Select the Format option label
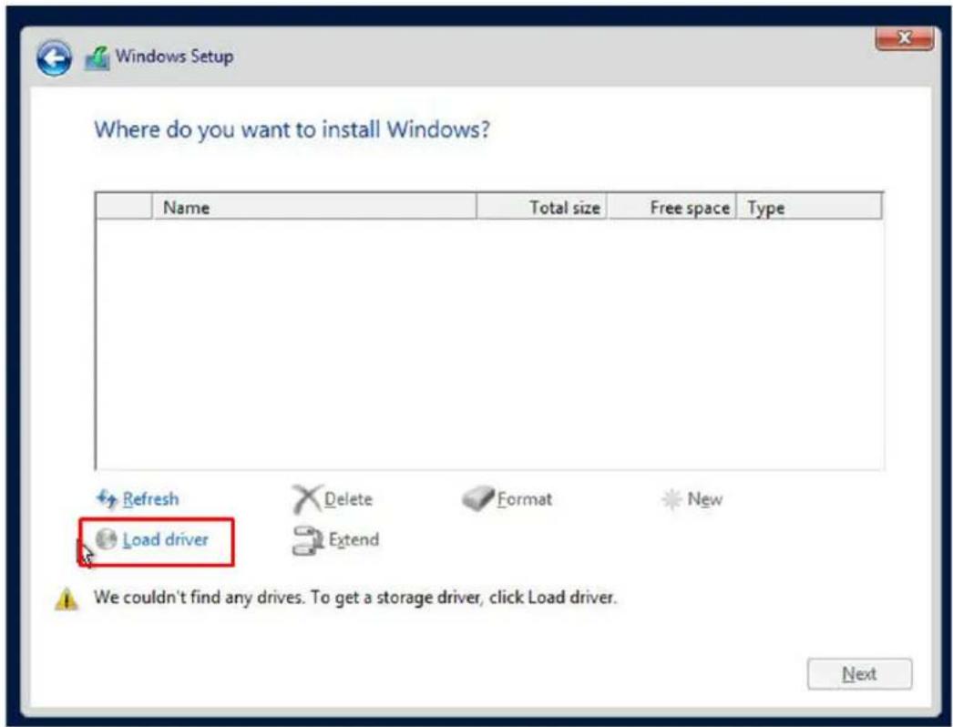Screen dimensions: 953x727 coord(525,499)
